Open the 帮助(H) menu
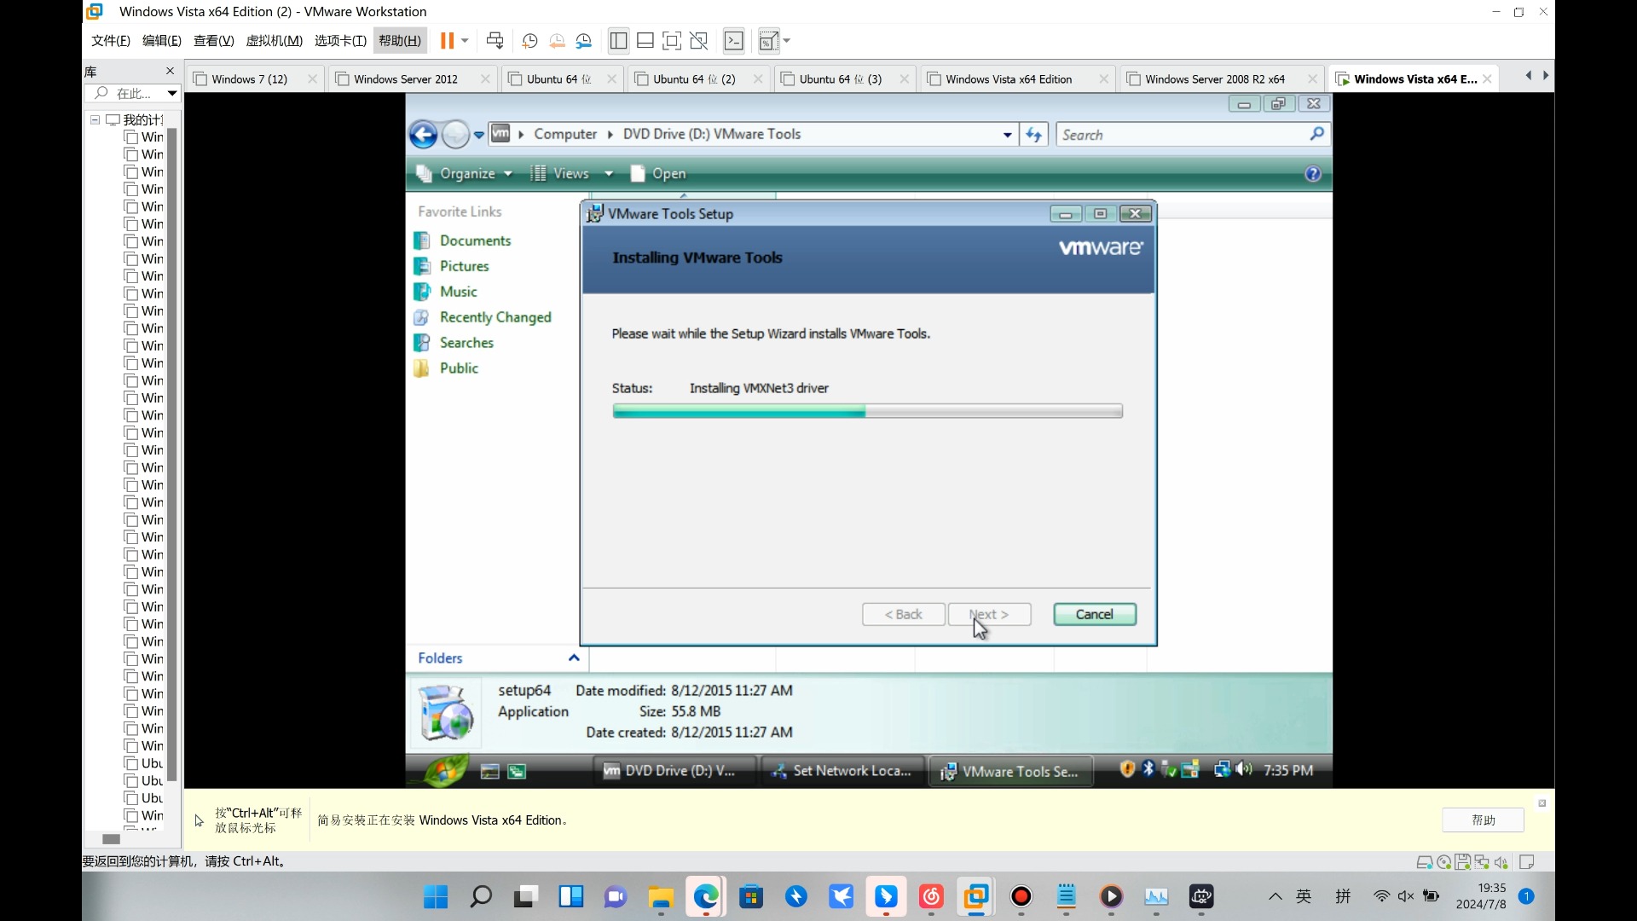The width and height of the screenshot is (1637, 921). pyautogui.click(x=400, y=41)
